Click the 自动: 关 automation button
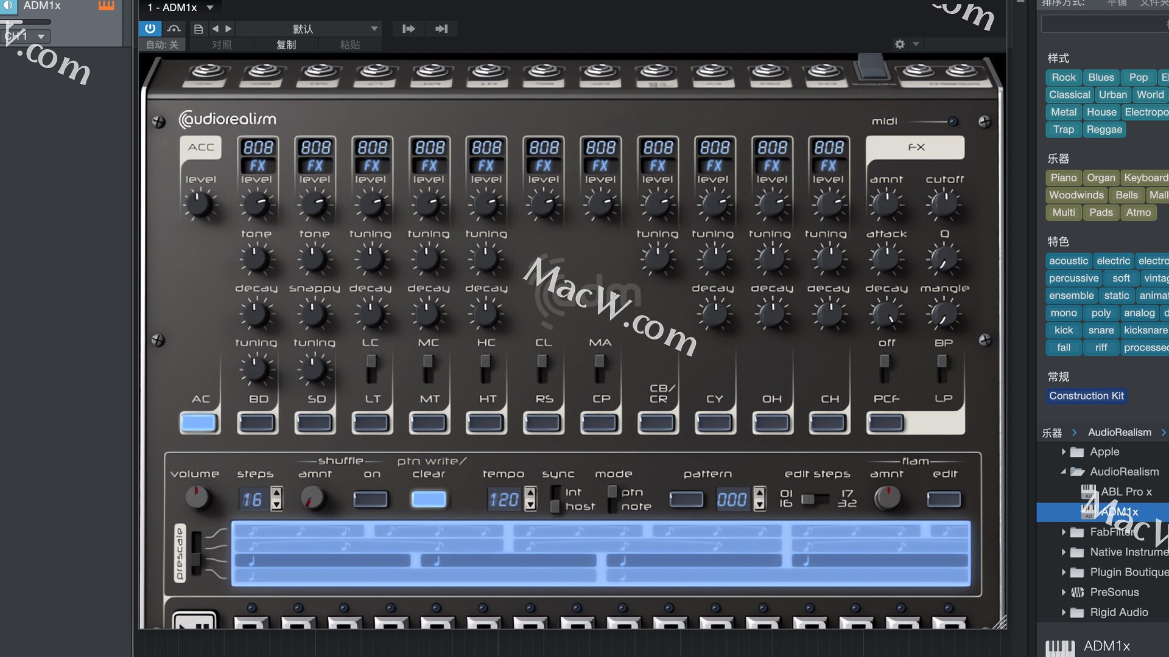The image size is (1169, 657). pos(162,45)
